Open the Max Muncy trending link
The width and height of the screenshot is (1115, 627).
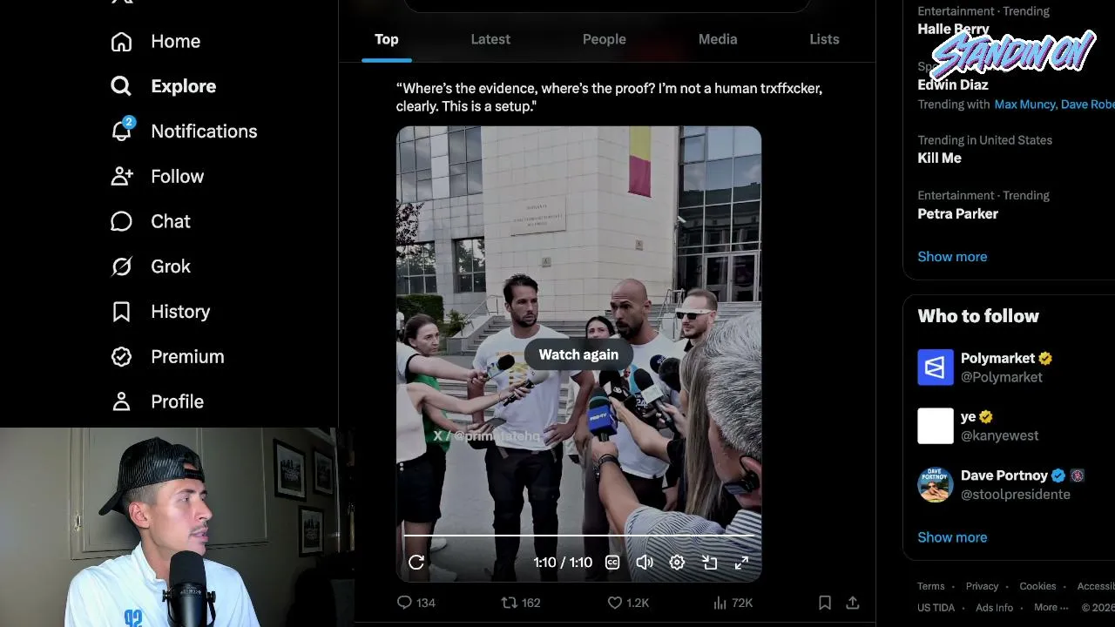[x=1026, y=104]
